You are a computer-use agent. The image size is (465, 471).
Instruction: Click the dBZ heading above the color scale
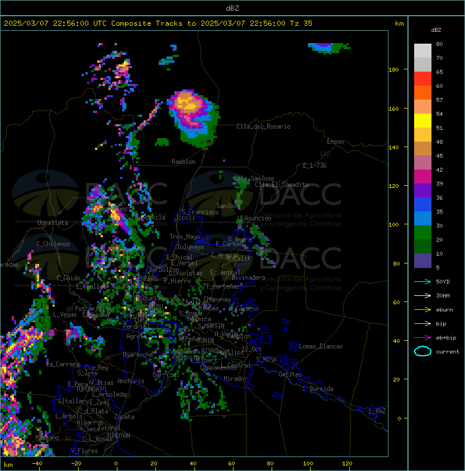pos(436,30)
